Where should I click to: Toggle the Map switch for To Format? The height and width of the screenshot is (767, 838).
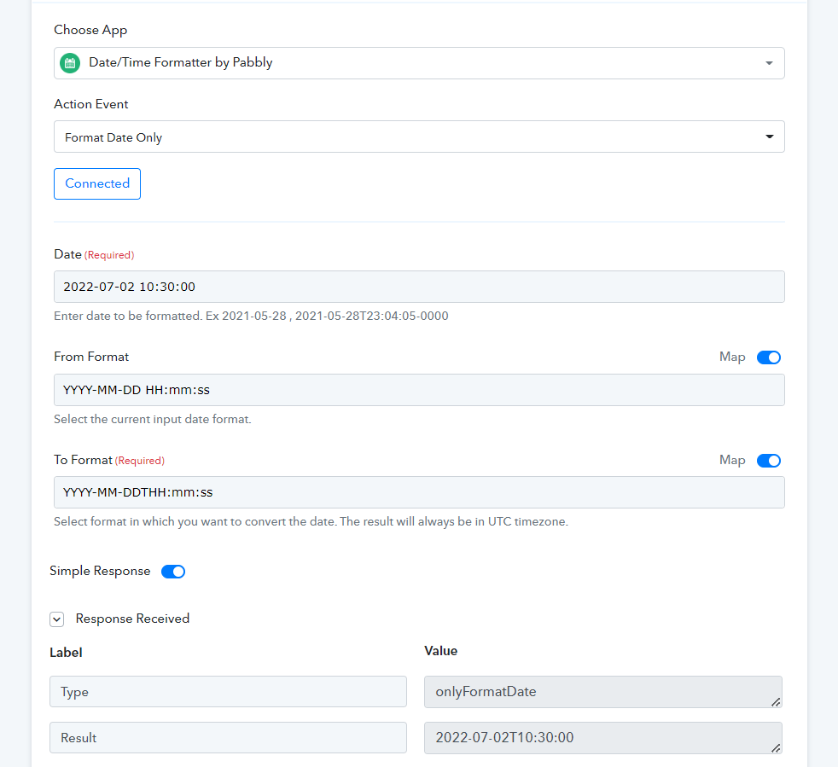(x=769, y=460)
